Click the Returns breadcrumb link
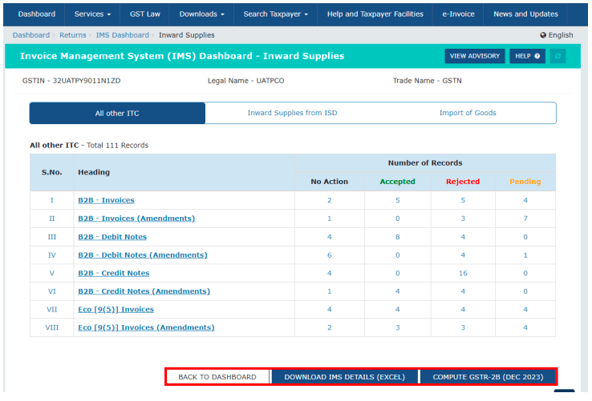Screen dimensions: 592x401 coord(73,35)
